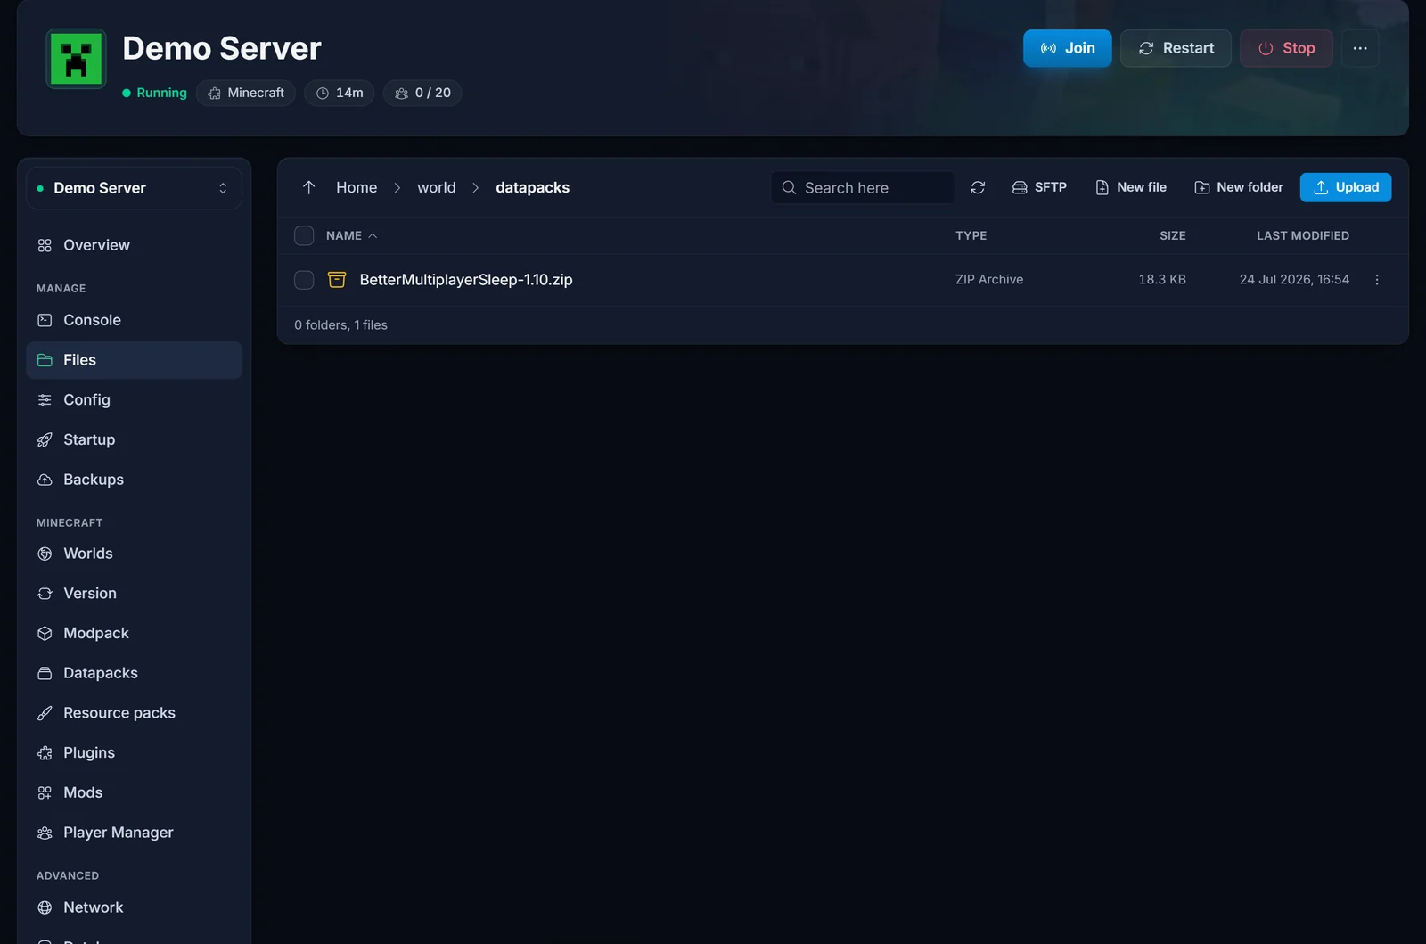This screenshot has width=1426, height=944.
Task: Click the Minecraft game badge
Action: click(x=246, y=93)
